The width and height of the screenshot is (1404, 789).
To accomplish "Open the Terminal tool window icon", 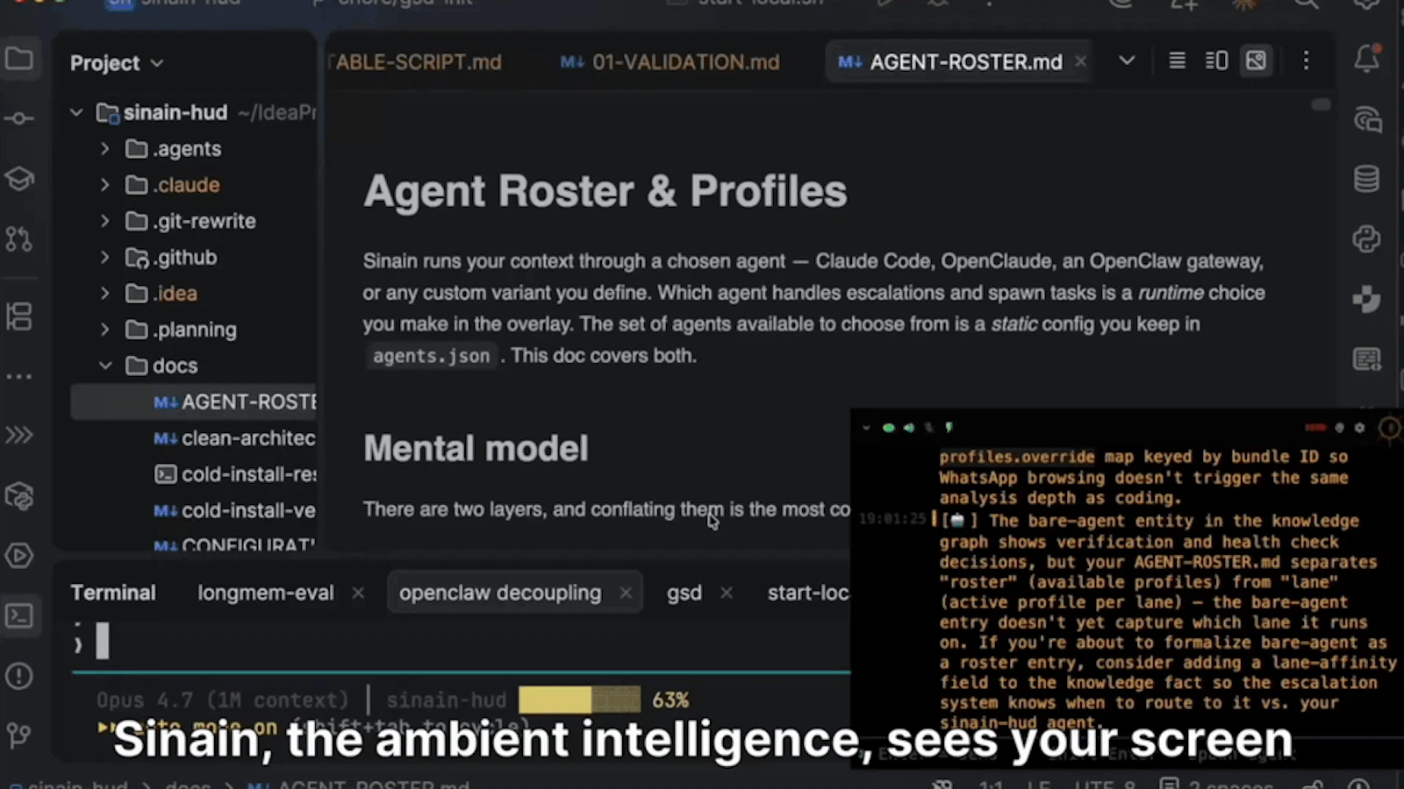I will pos(19,616).
